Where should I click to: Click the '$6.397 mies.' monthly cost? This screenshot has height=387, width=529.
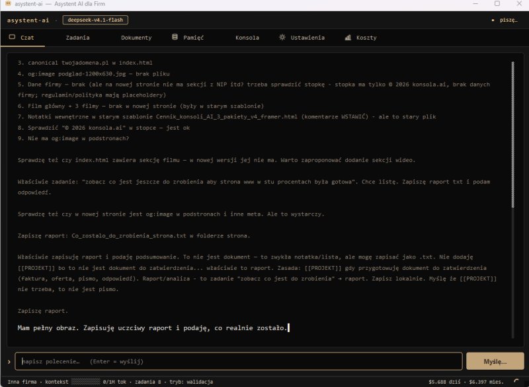click(486, 382)
